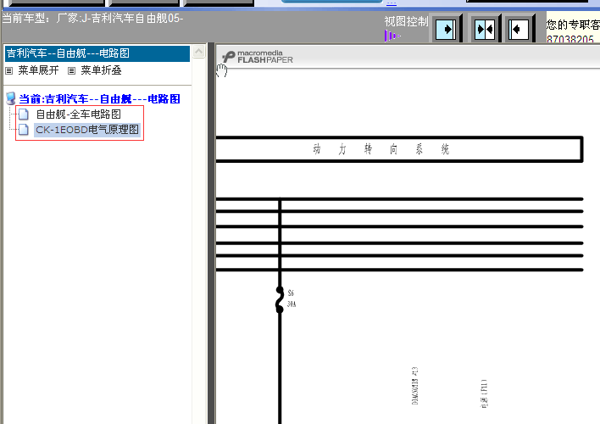Click the 当前车型 vehicle model label

92,18
